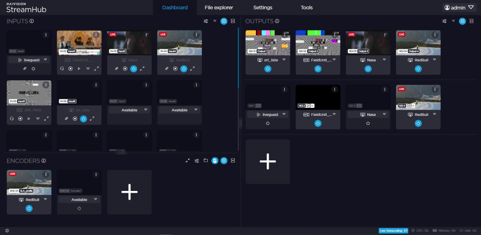Click the info icon next to ENCODERS

click(x=44, y=161)
